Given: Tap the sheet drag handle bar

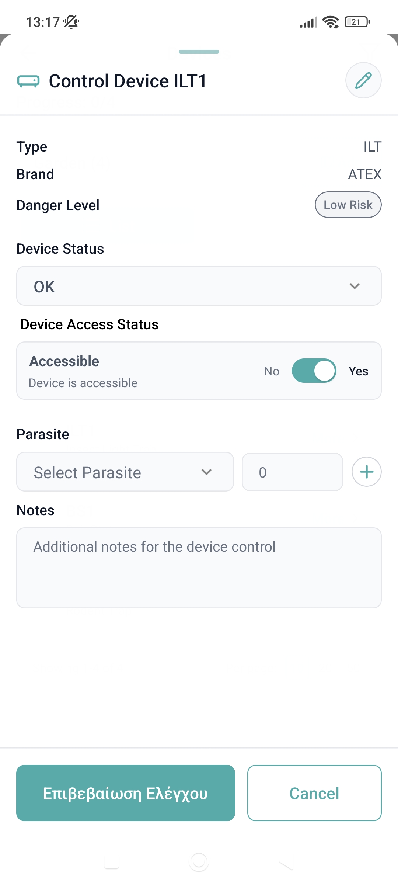Looking at the screenshot, I should coord(199,52).
